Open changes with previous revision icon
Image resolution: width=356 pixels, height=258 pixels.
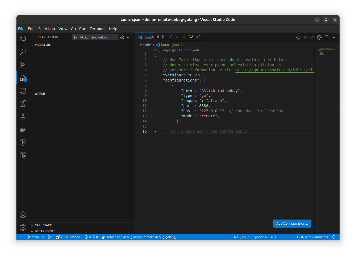click(298, 37)
